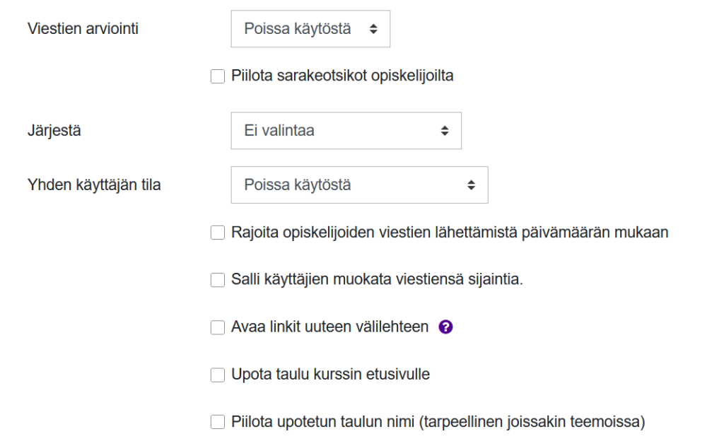Enable Piilota sarakeotsikot opiskelijoilta checkbox
Viewport: 724px width, 446px height.
pyautogui.click(x=218, y=76)
